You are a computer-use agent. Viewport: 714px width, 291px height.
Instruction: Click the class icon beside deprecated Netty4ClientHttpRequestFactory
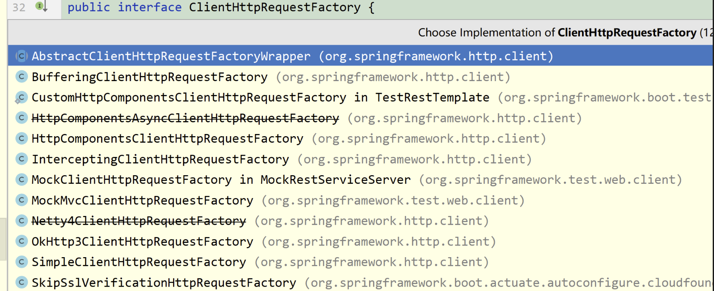click(x=21, y=221)
